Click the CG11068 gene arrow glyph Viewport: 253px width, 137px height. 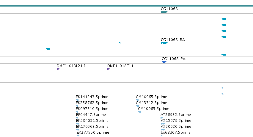pos(164,12)
